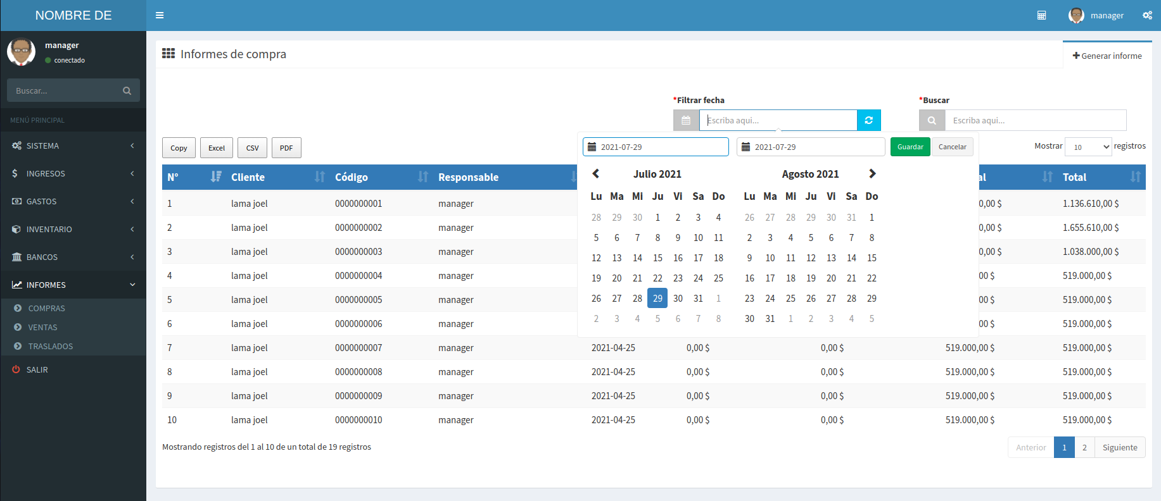This screenshot has height=501, width=1161.
Task: Expand the INVENTARIO sidebar menu
Action: (73, 229)
